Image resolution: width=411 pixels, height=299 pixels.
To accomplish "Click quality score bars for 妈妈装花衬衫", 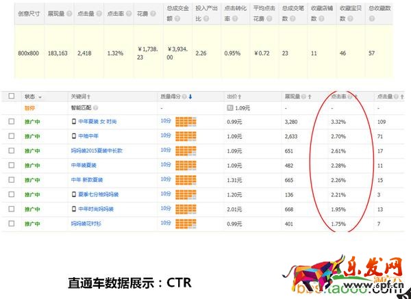I will tap(186, 224).
